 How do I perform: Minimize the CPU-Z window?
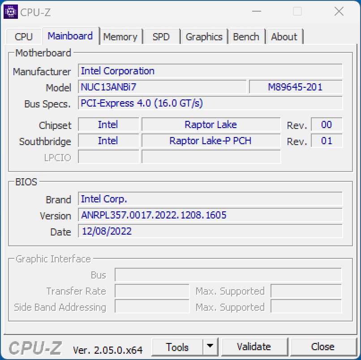[256, 12]
